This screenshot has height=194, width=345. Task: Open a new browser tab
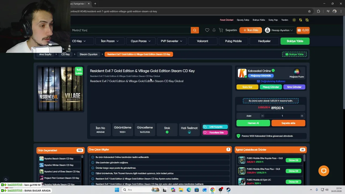pyautogui.click(x=95, y=4)
